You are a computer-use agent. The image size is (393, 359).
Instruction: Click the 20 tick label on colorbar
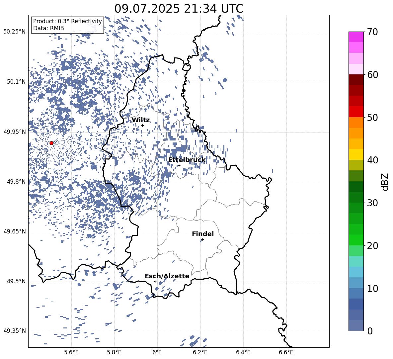372,245
